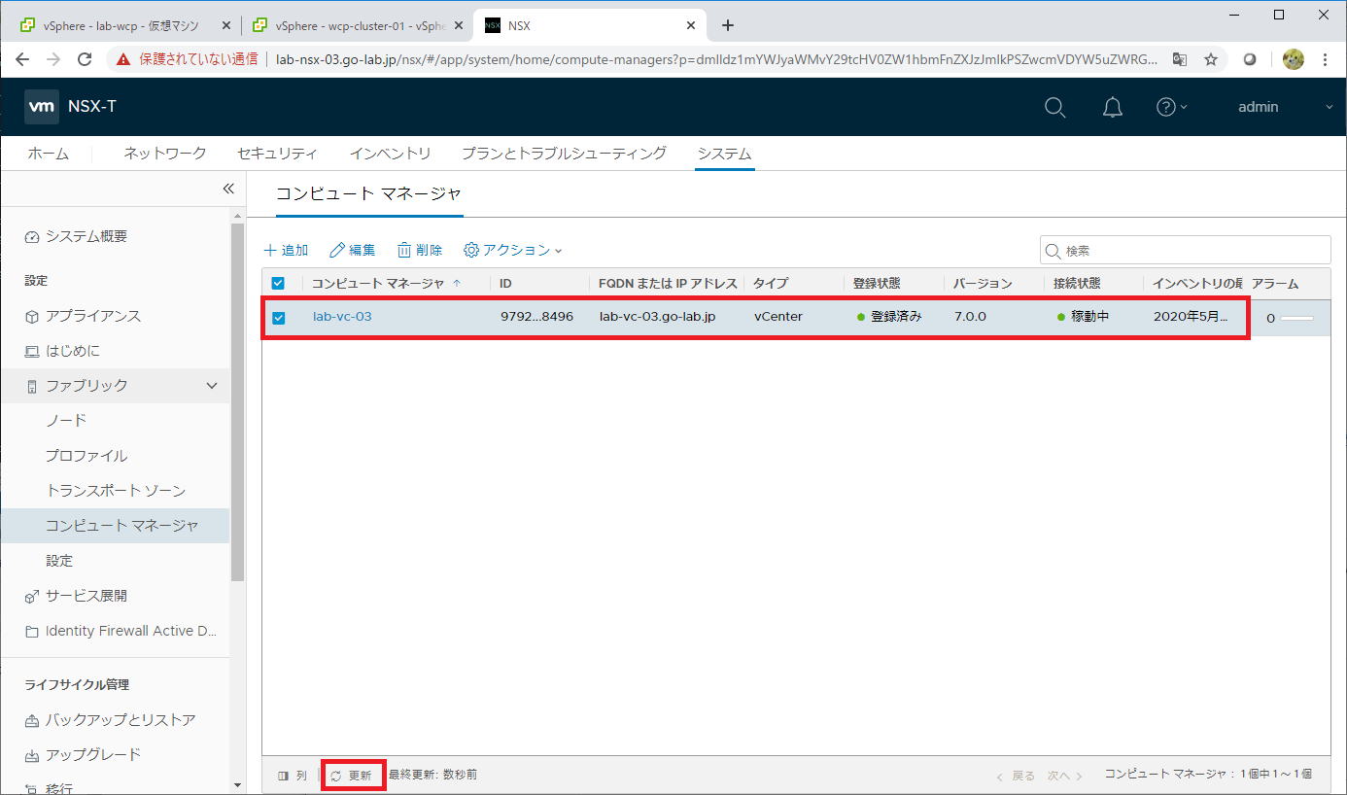1347x795 pixels.
Task: Click the 接続状態 column header
Action: tap(1077, 284)
